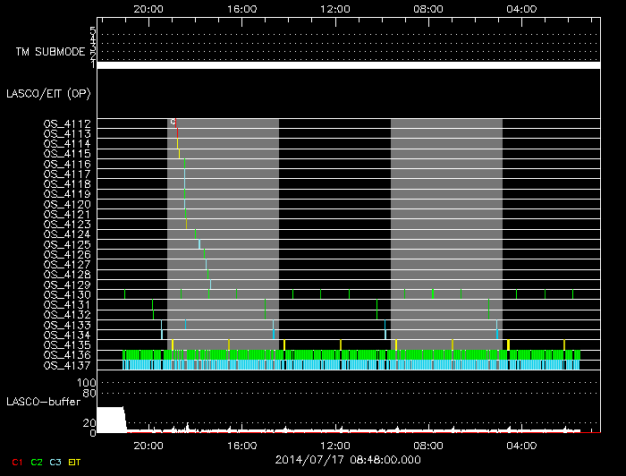The height and width of the screenshot is (476, 626).
Task: Click the OS_4135 row label
Action: pyautogui.click(x=67, y=344)
